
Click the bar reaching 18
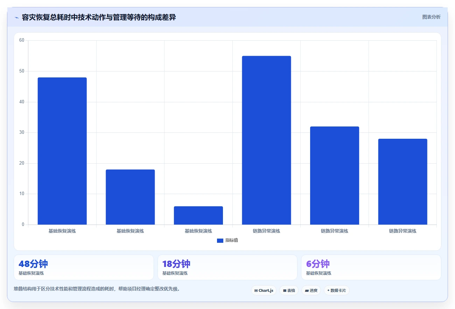tap(130, 197)
